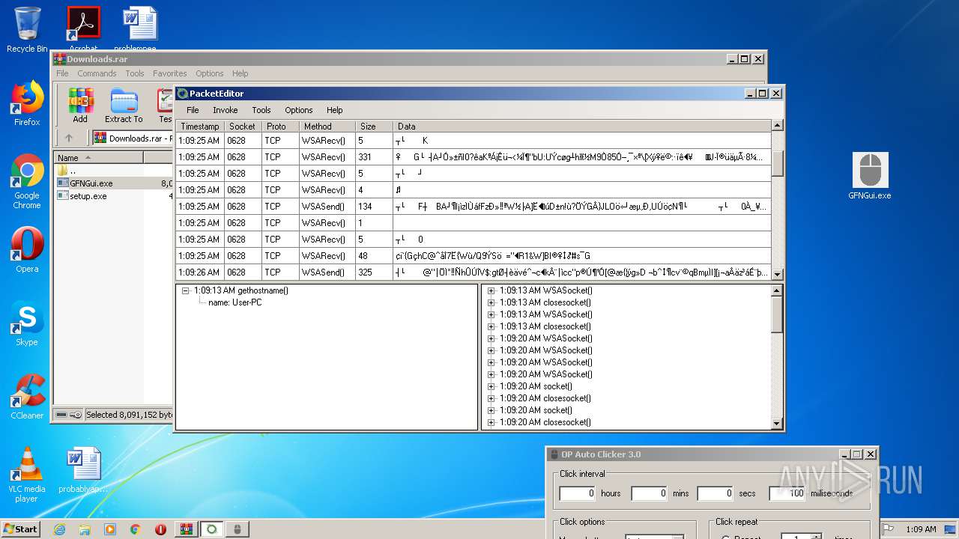Expand the first 1:09:20 AM WSASocket() node
The image size is (959, 539).
491,338
